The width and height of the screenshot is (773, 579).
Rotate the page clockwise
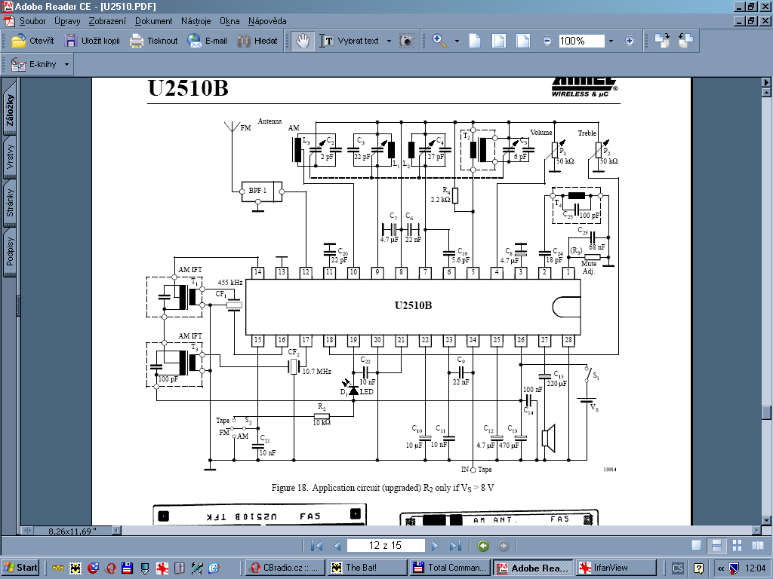[x=661, y=41]
